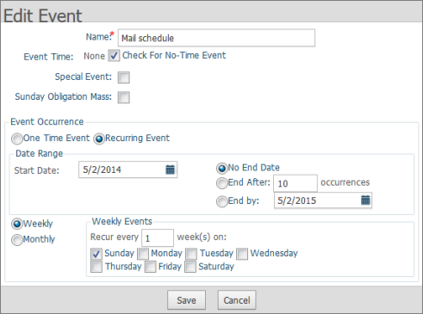This screenshot has height=314, width=423.
Task: Open the End by calendar picker icon
Action: click(x=365, y=200)
